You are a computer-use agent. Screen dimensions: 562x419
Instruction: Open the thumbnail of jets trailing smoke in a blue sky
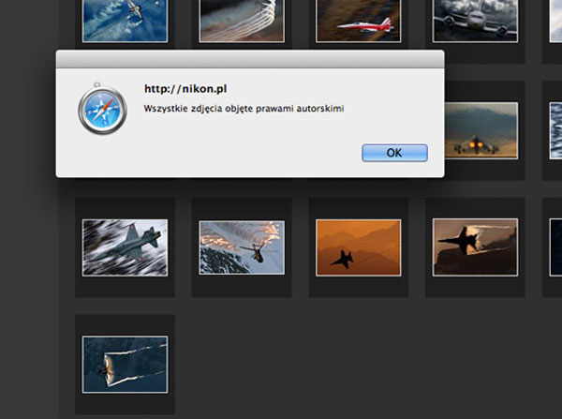coord(125,20)
